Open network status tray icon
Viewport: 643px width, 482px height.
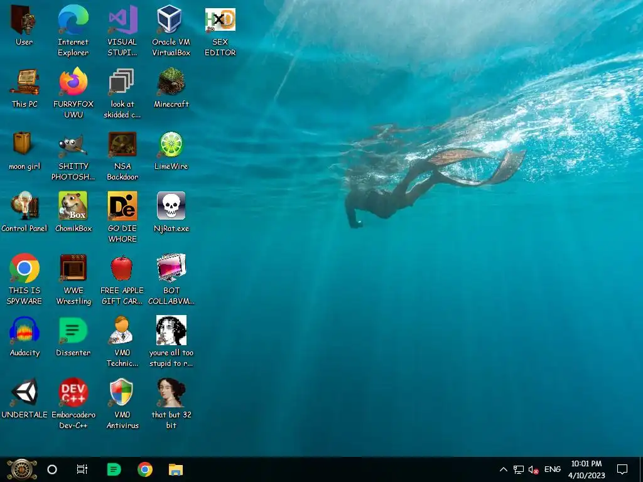coord(518,469)
